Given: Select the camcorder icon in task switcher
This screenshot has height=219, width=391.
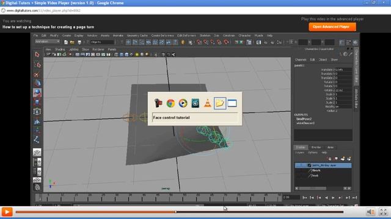Looking at the screenshot, I should (x=158, y=103).
